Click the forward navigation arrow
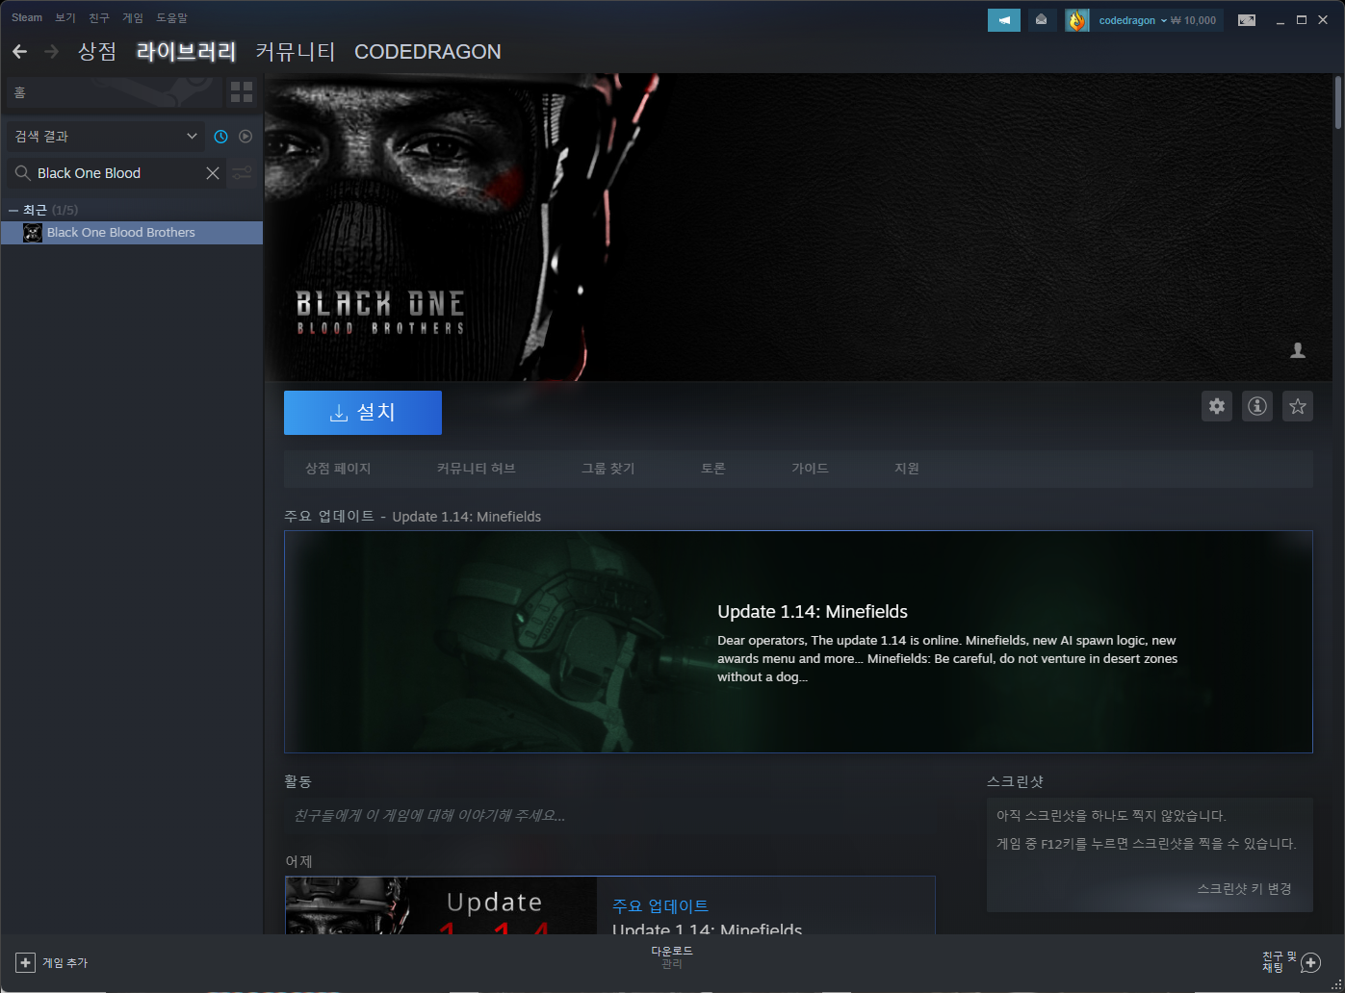Image resolution: width=1345 pixels, height=993 pixels. coord(52,52)
